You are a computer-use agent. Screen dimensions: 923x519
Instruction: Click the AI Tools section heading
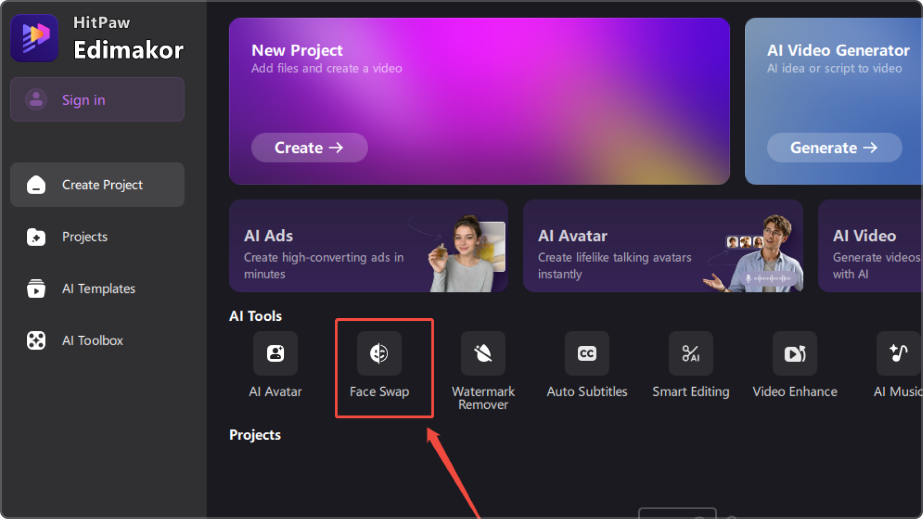click(255, 316)
